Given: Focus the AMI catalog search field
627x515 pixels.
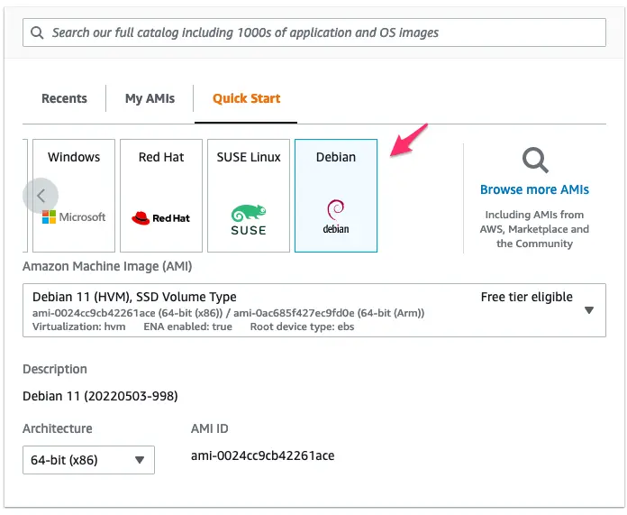Looking at the screenshot, I should [313, 32].
